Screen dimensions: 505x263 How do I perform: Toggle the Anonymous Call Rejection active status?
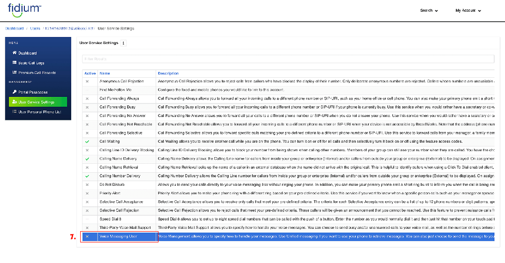click(x=87, y=81)
